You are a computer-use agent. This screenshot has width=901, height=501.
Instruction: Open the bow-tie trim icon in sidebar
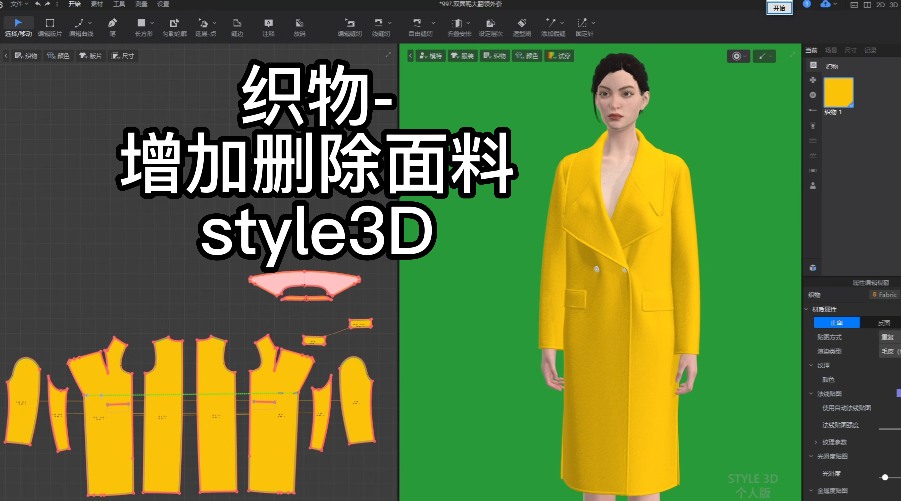click(x=813, y=170)
